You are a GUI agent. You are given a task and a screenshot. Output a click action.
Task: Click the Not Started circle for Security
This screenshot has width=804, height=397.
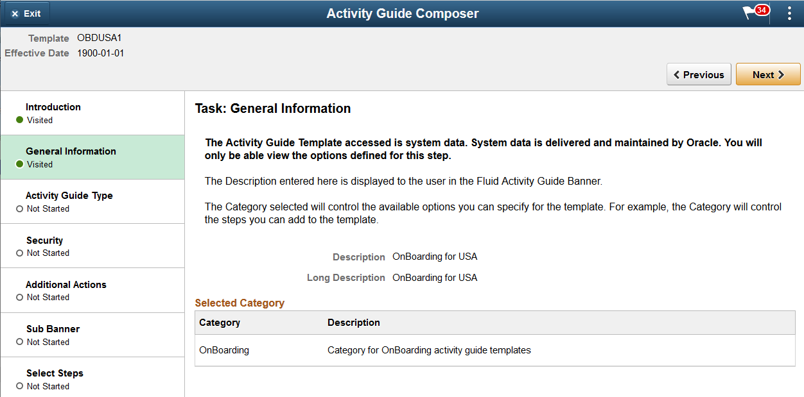click(20, 253)
